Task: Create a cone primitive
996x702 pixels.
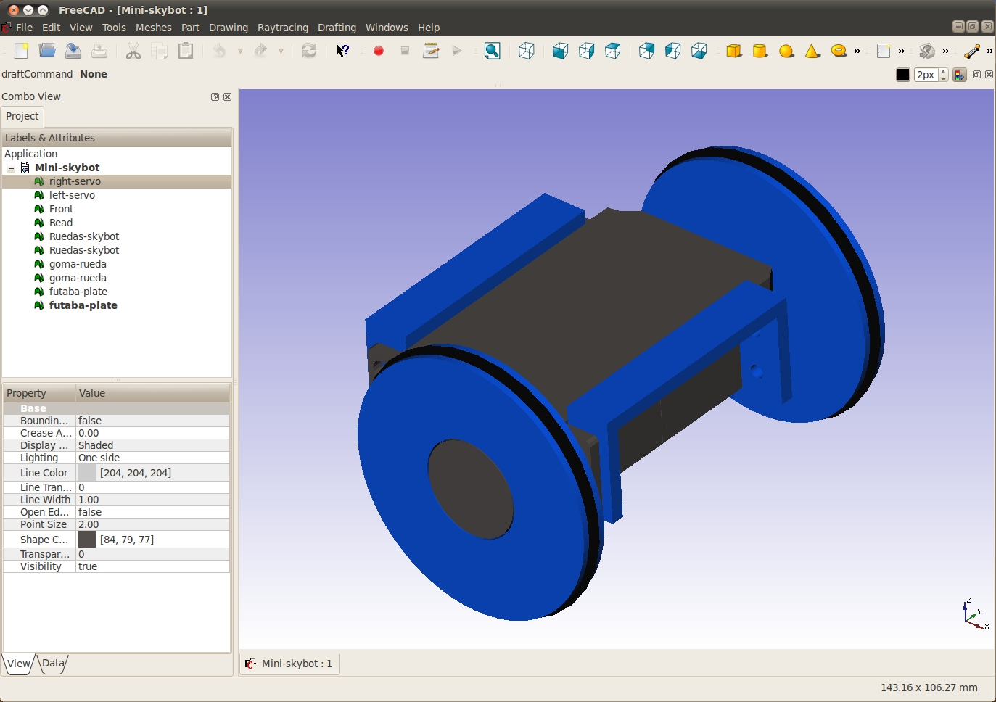Action: [812, 51]
